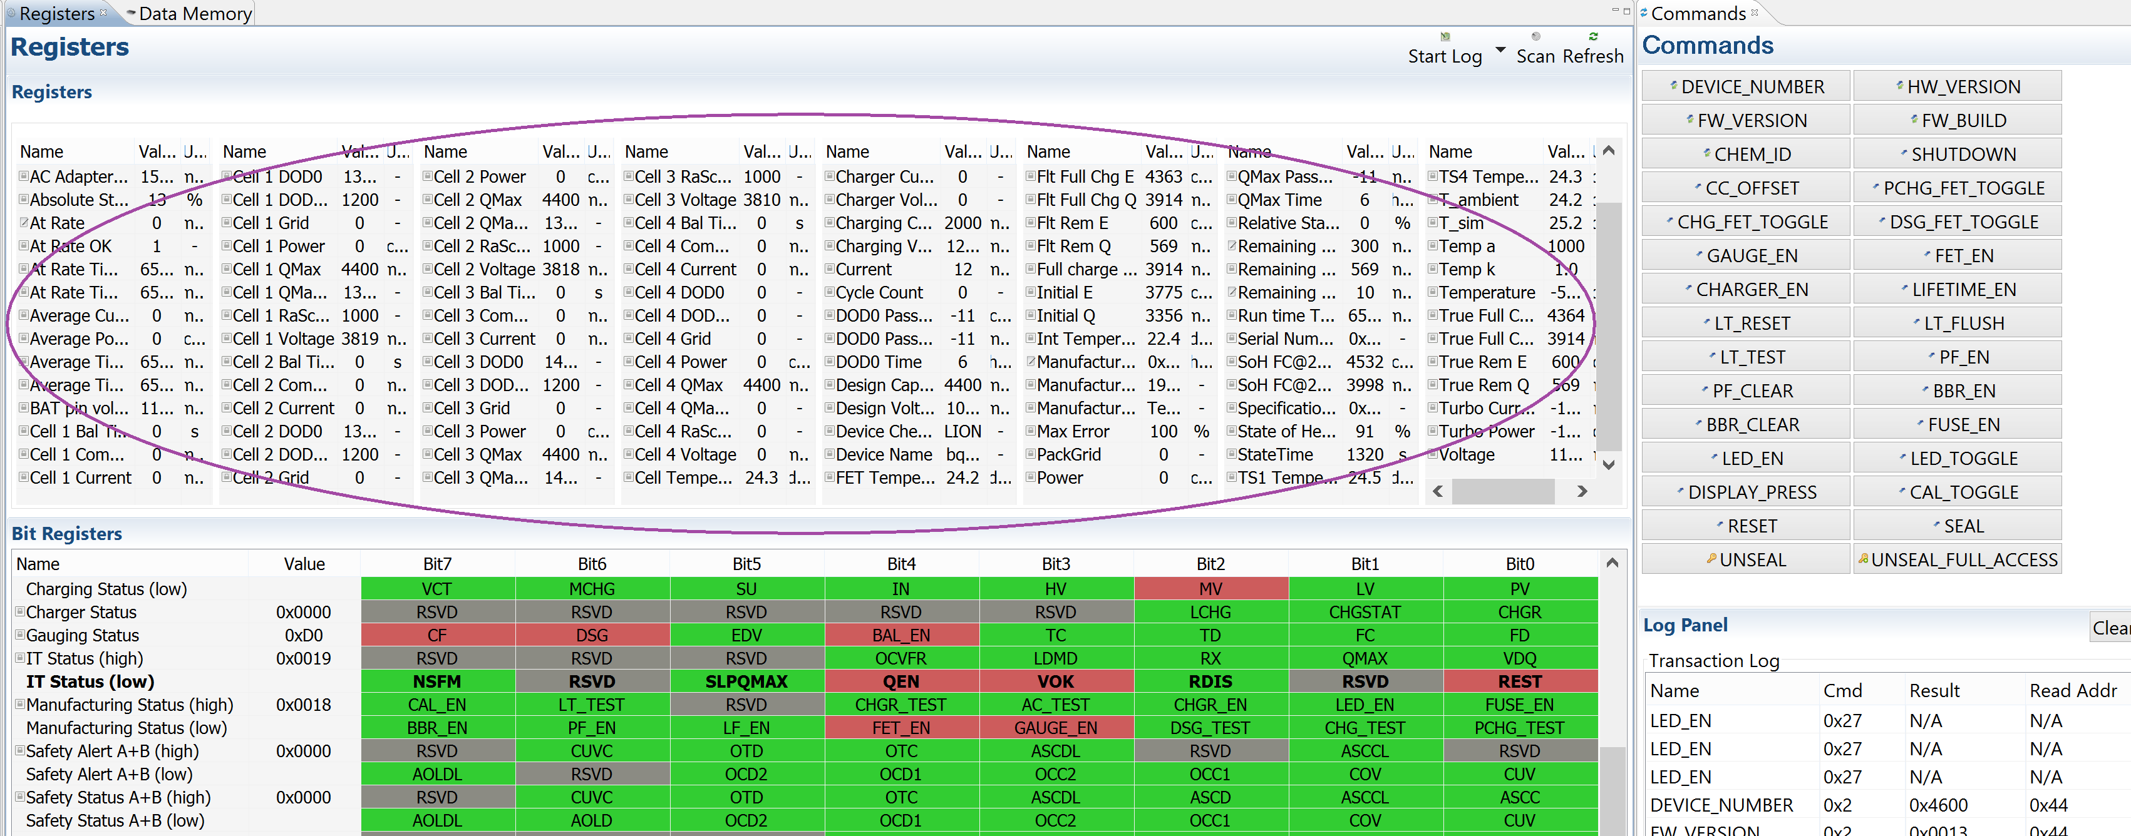Viewport: 2131px width, 836px height.
Task: Click the icon beside At Rate OK register
Action: click(24, 245)
